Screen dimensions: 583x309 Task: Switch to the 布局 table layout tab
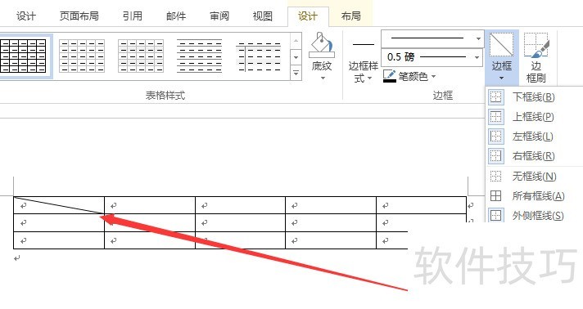click(350, 16)
